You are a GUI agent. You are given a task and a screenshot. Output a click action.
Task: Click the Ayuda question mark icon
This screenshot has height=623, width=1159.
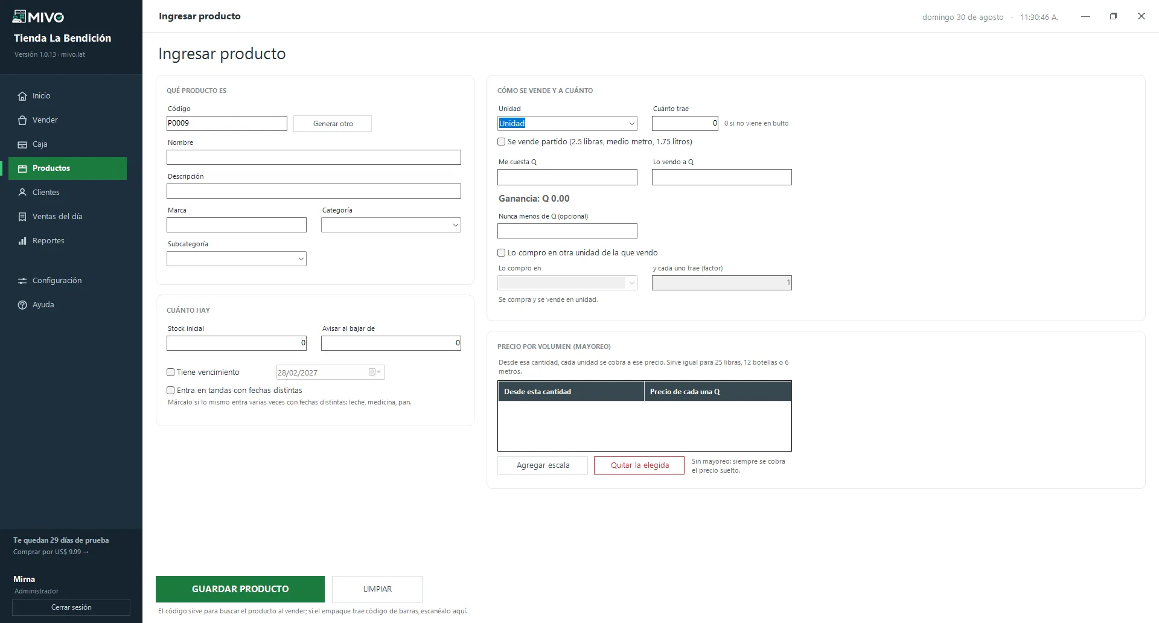tap(22, 305)
